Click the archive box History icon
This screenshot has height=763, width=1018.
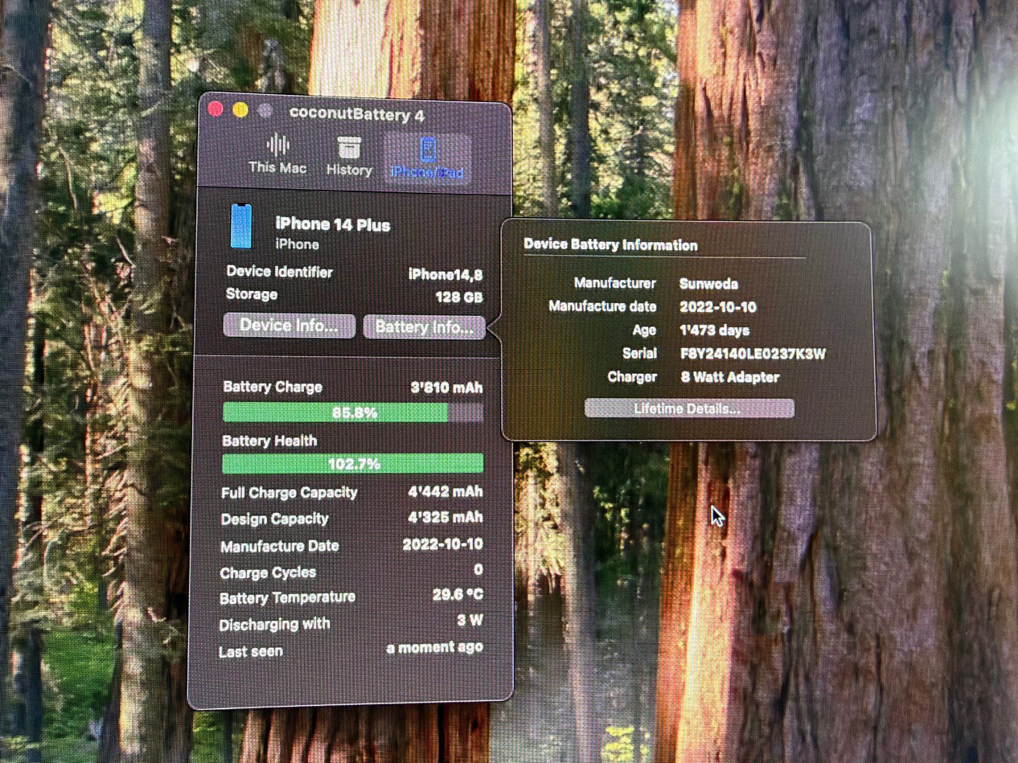pyautogui.click(x=349, y=147)
